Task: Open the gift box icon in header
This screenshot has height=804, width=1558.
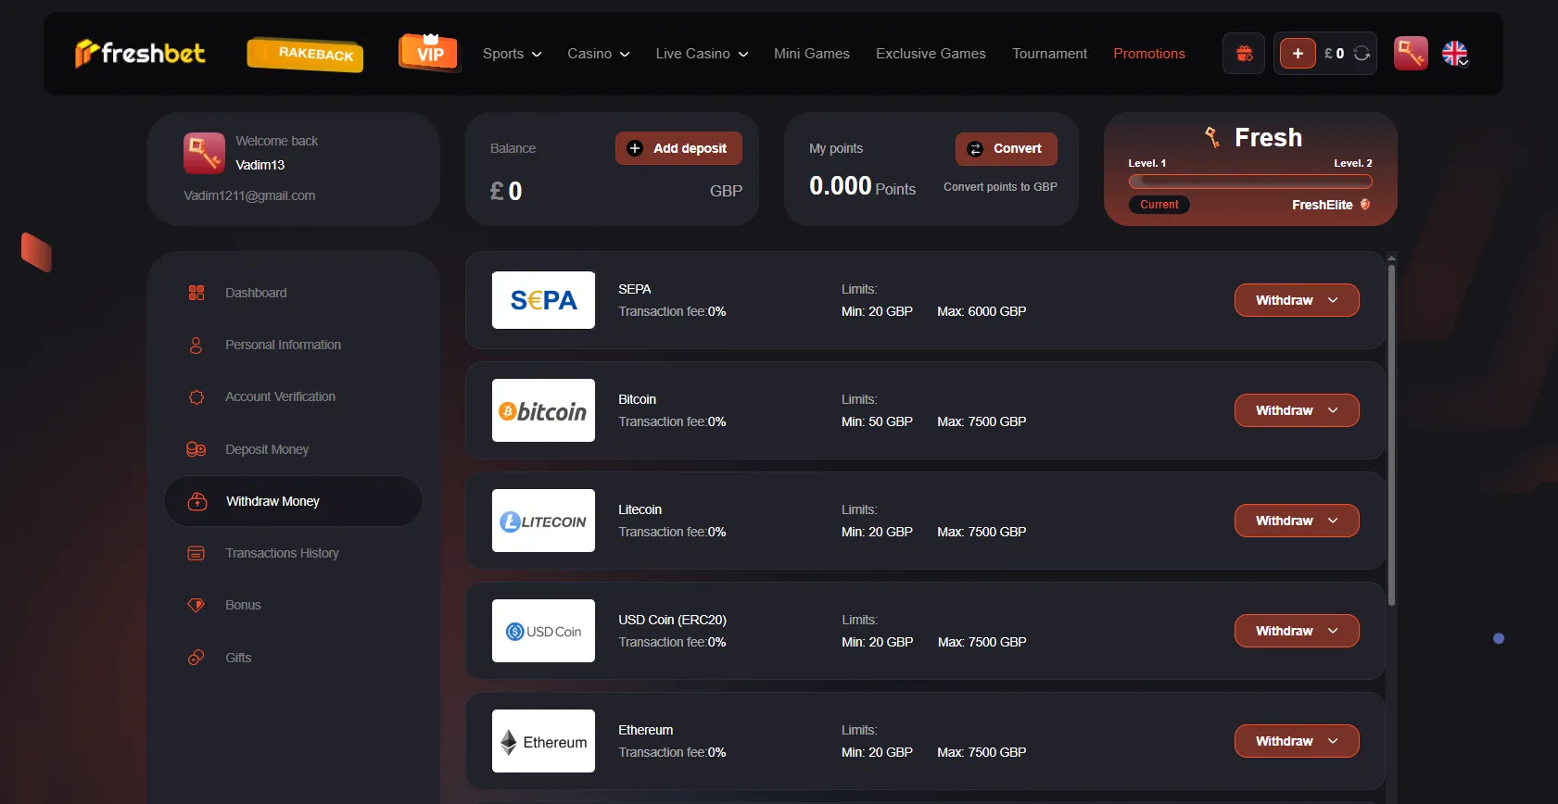Action: point(1244,54)
